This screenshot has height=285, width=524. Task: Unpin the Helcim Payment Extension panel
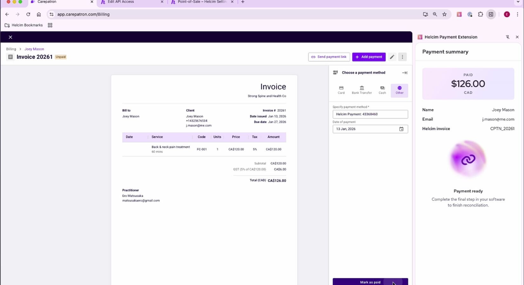click(x=507, y=37)
